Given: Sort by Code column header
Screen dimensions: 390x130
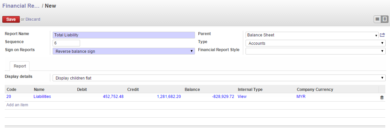Looking at the screenshot, I should point(11,89).
